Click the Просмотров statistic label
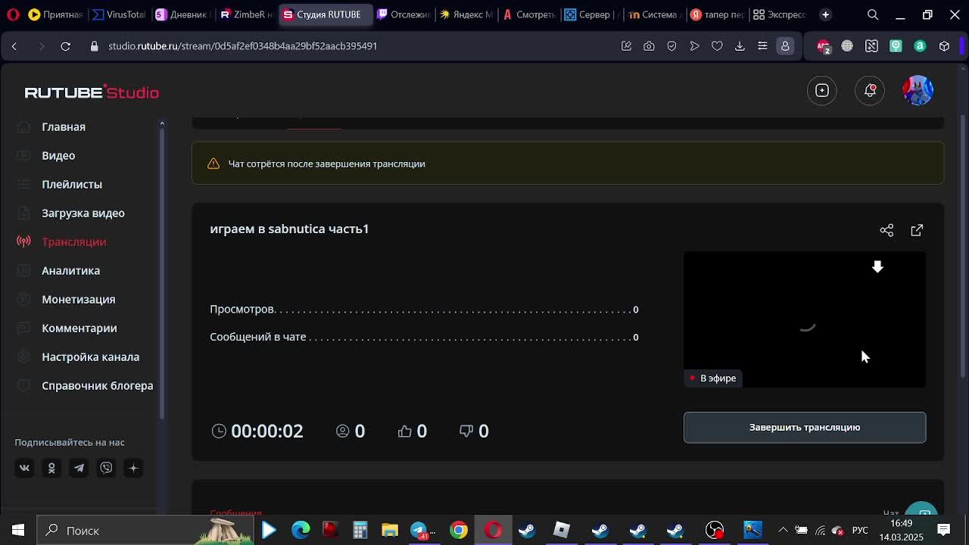 click(x=241, y=309)
